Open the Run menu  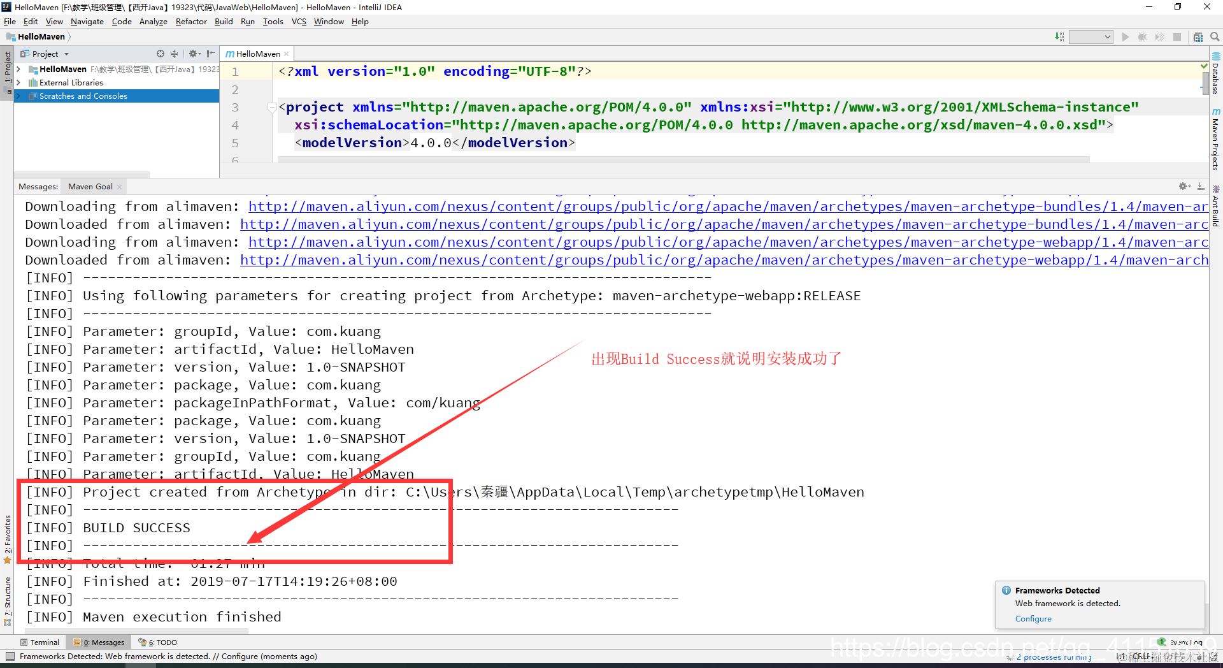248,22
